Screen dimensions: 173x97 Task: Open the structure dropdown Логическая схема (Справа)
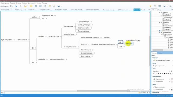(163, 60)
